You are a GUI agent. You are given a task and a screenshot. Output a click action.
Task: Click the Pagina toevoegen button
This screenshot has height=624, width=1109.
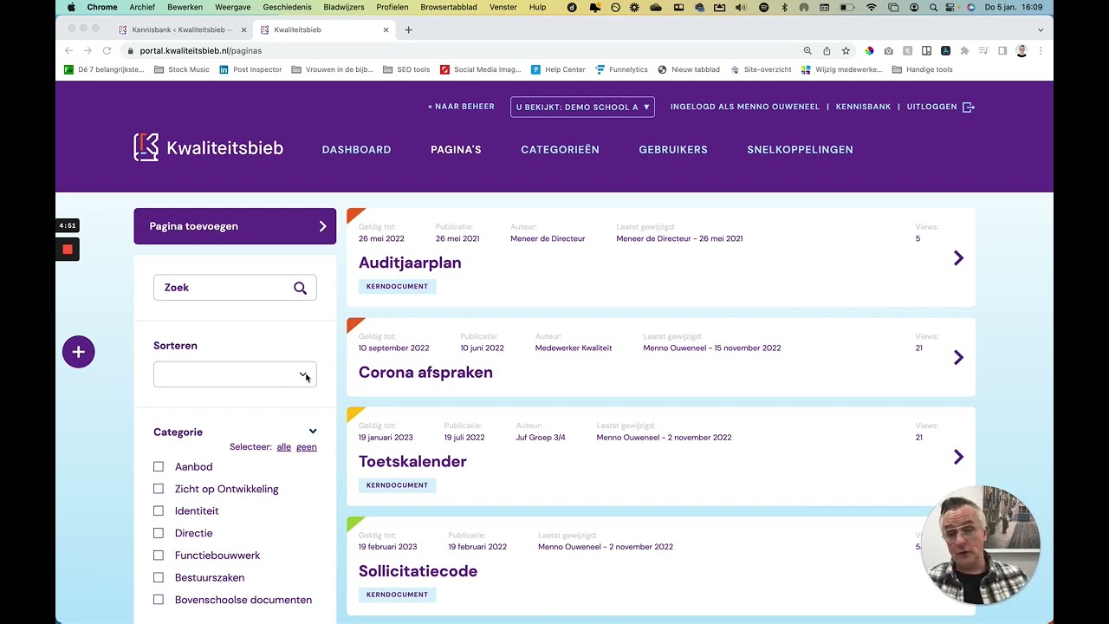235,226
